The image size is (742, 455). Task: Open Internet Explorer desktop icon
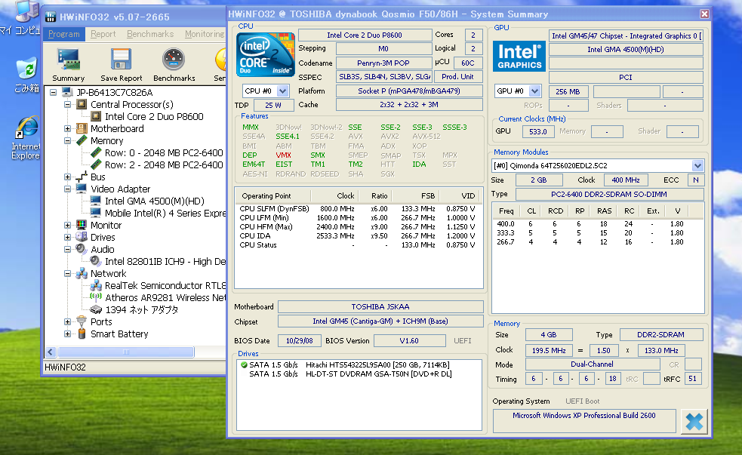(26, 128)
